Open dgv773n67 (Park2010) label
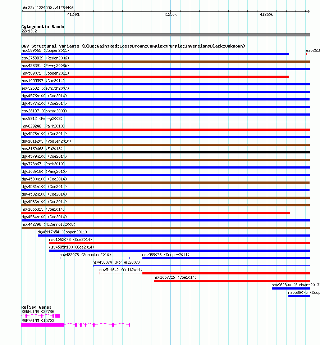Screen dimensions: 320x345 click(43, 164)
